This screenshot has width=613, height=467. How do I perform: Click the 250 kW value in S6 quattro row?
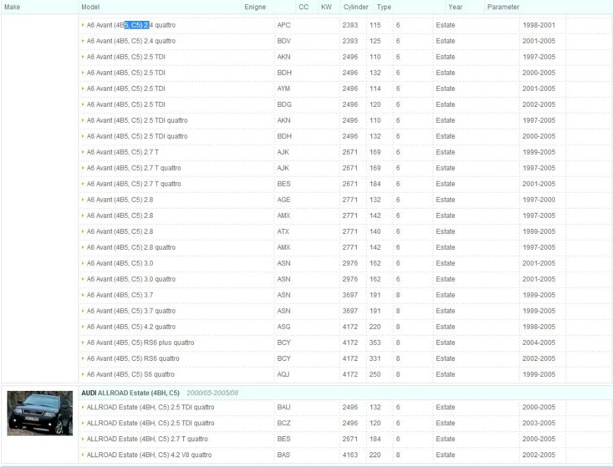(x=375, y=374)
